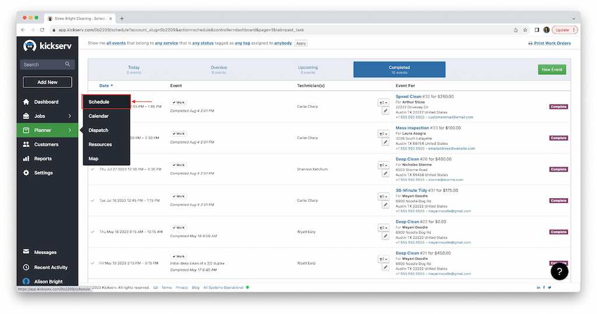Image resolution: width=597 pixels, height=314 pixels.
Task: Open the notify dropdown for Mess Inspection #33
Action: coord(384,134)
